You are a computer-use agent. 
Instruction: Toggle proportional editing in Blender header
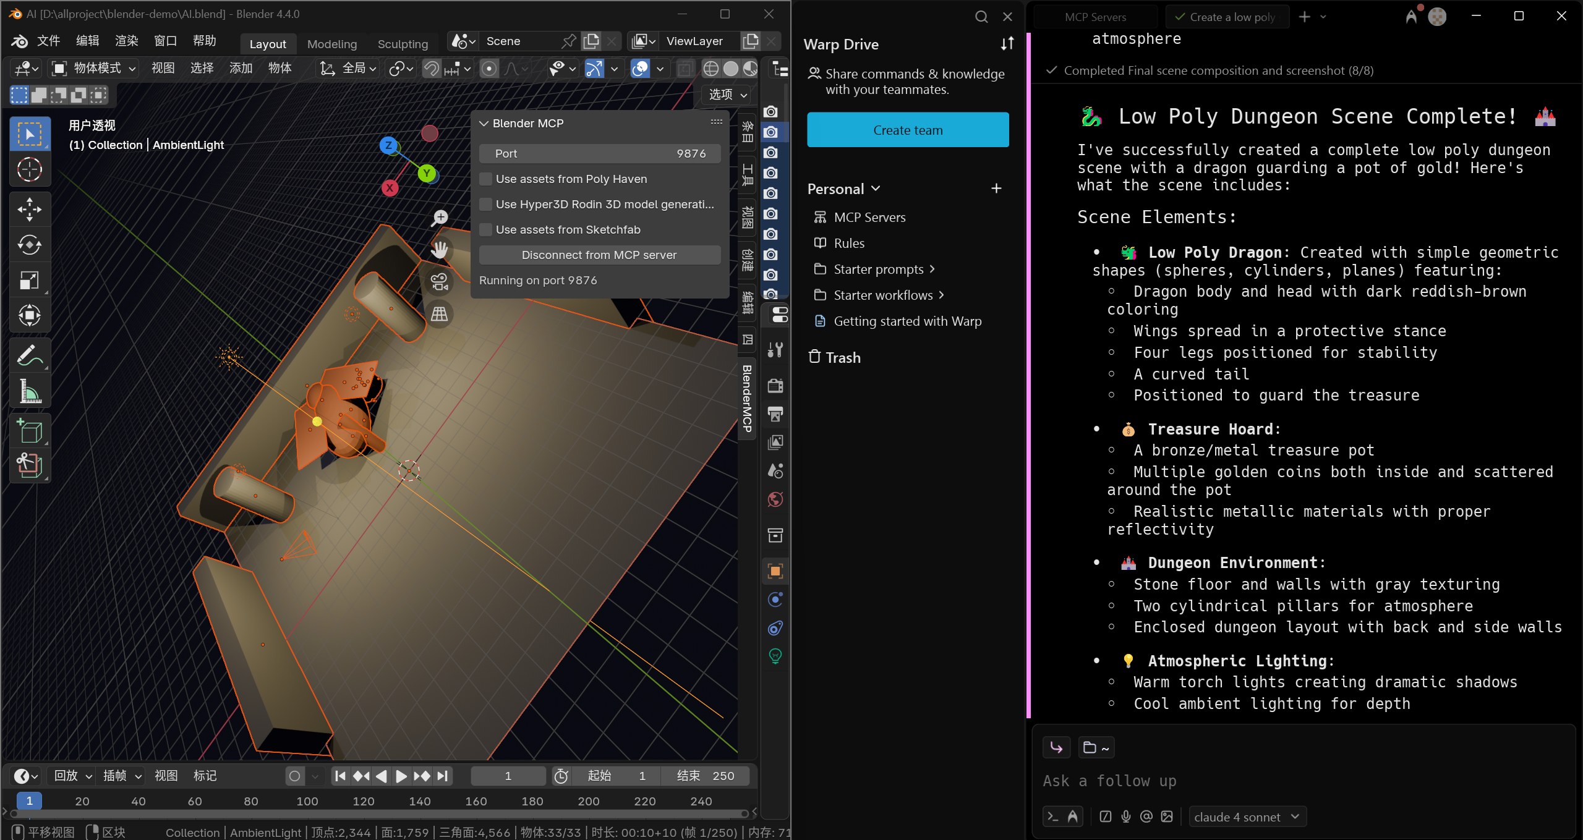coord(489,69)
